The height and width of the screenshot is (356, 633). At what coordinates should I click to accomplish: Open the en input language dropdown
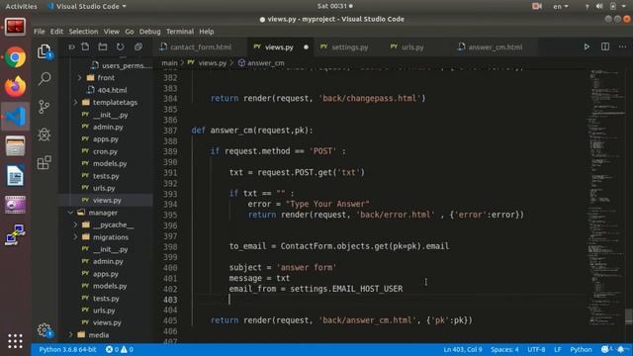[x=561, y=7]
